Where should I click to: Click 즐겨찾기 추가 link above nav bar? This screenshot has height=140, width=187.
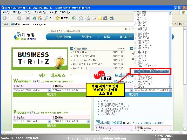57,31
